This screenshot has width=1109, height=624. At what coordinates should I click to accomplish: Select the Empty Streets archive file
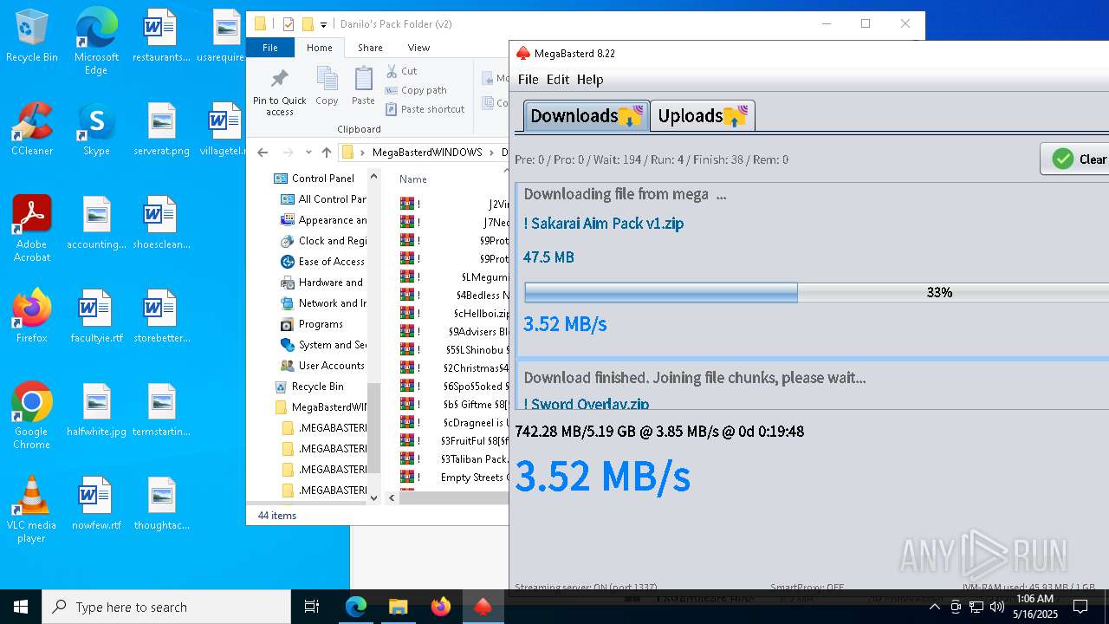(x=454, y=478)
